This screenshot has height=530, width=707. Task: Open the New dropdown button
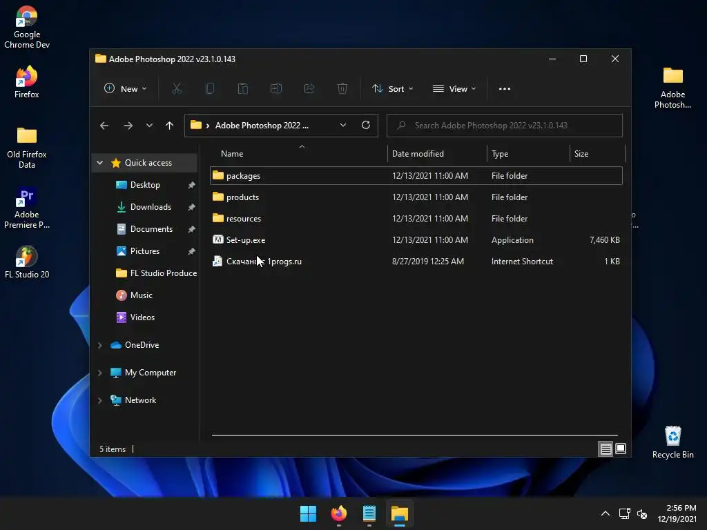(126, 89)
